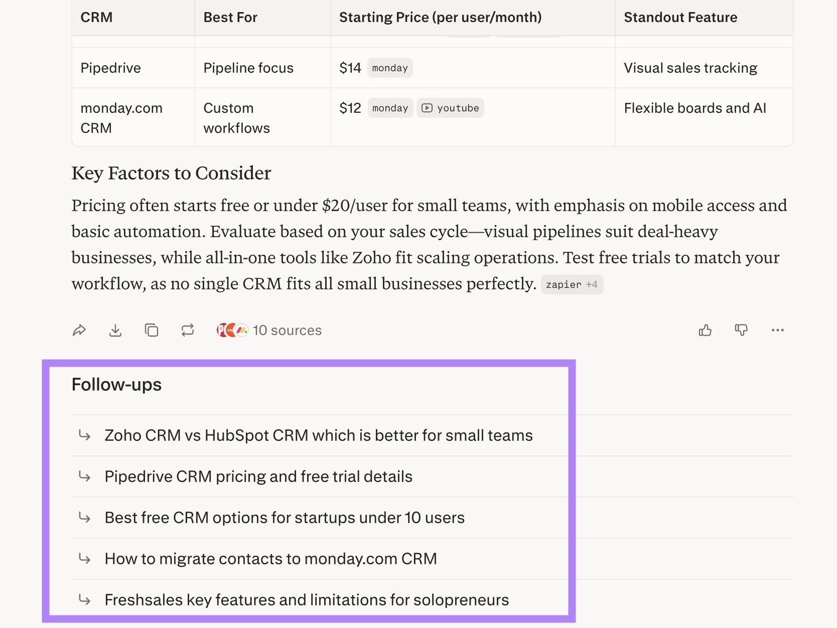Click the share arrow icon

pyautogui.click(x=79, y=330)
